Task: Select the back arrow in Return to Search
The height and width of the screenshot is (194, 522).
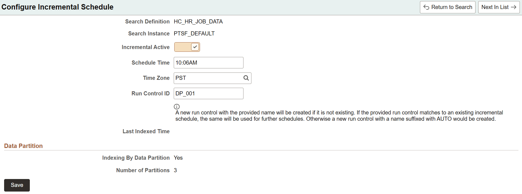Action: 426,7
